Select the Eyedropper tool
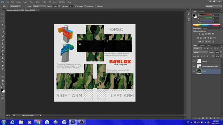The image size is (223, 125). pos(2,33)
